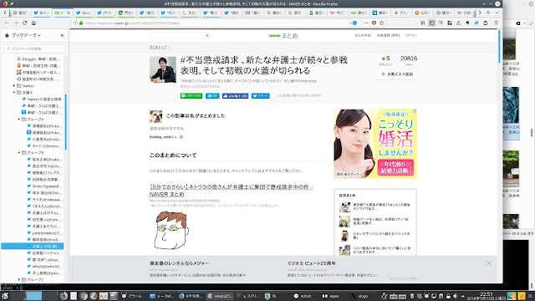Open the first thumbnail in the file manager window

click(x=509, y=44)
